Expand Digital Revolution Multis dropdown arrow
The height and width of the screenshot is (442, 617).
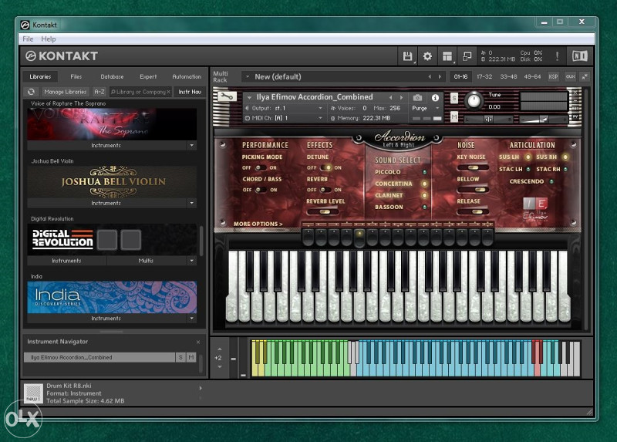tap(191, 261)
